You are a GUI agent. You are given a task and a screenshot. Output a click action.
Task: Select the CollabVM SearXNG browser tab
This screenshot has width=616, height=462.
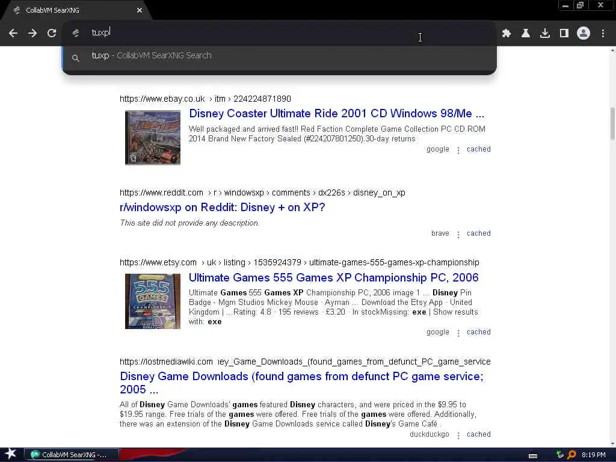point(76,10)
